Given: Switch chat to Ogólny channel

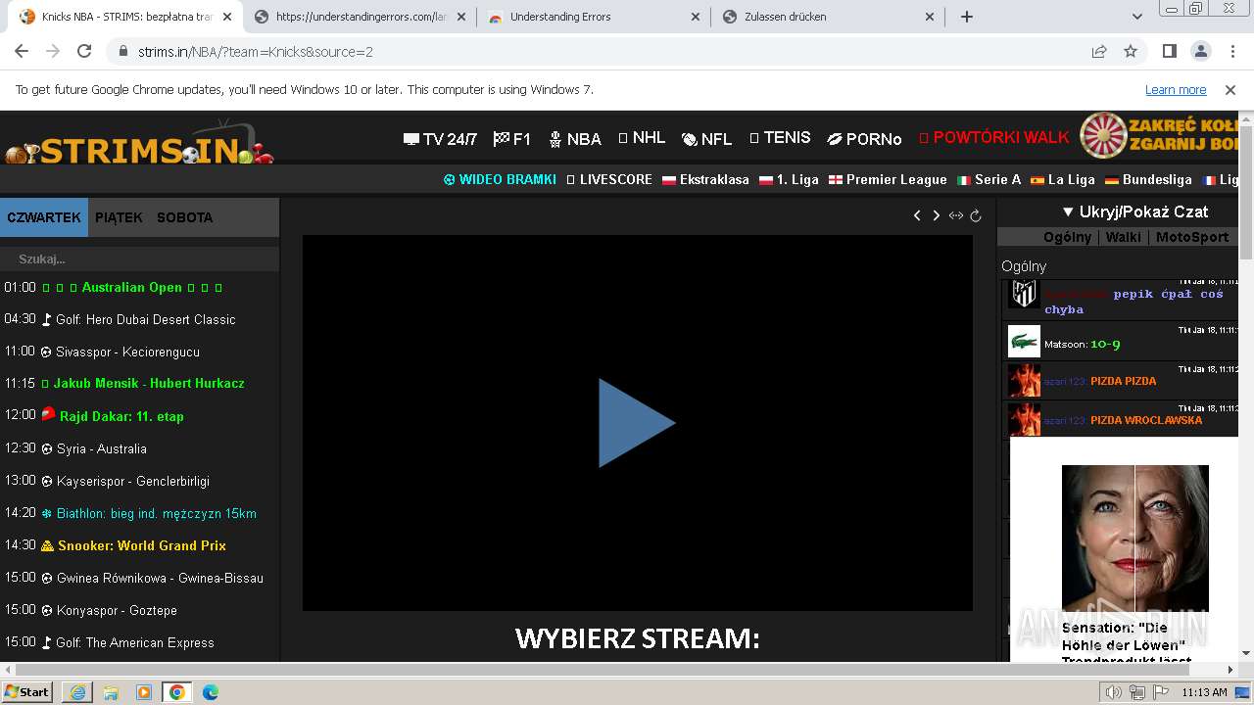Looking at the screenshot, I should coord(1067,237).
